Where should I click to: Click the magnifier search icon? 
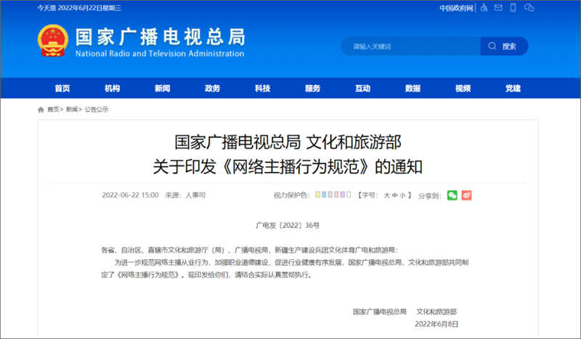point(492,46)
